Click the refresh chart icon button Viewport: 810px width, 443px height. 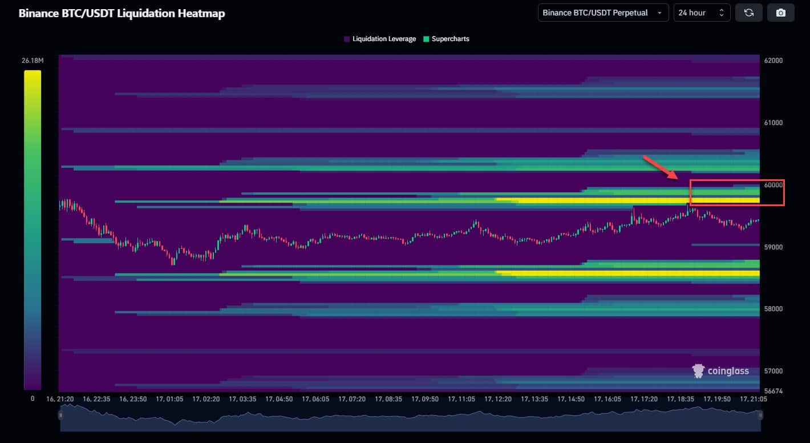point(749,13)
